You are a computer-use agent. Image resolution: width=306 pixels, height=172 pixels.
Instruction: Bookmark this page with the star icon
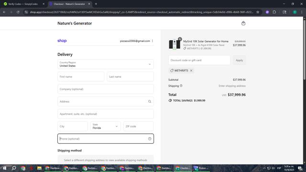point(258,12)
